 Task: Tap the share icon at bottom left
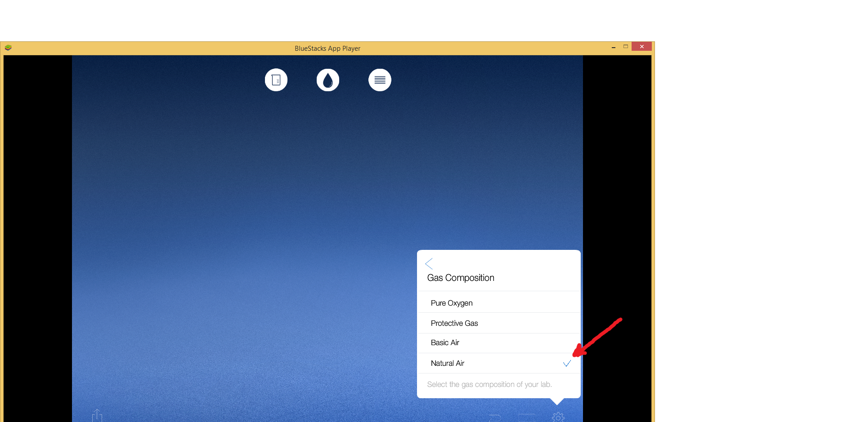pyautogui.click(x=97, y=416)
